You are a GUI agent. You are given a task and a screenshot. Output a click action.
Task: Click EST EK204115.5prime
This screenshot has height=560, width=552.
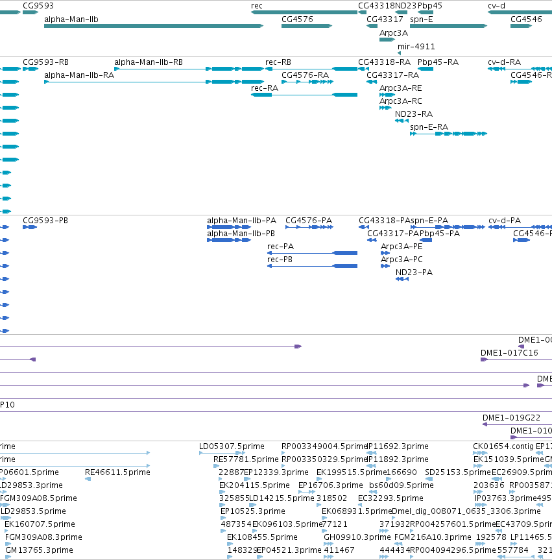tap(254, 485)
